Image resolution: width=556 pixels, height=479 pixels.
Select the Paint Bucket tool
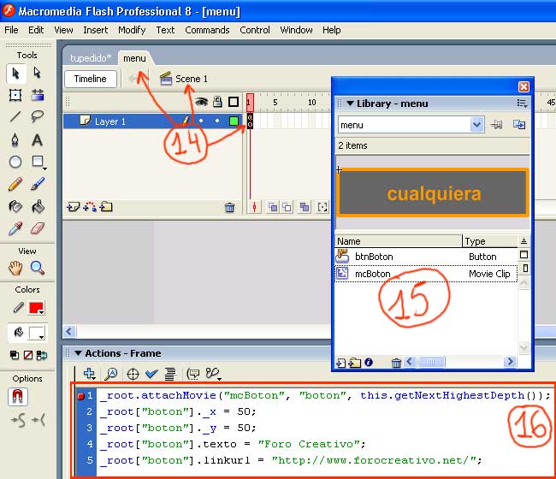(x=38, y=206)
